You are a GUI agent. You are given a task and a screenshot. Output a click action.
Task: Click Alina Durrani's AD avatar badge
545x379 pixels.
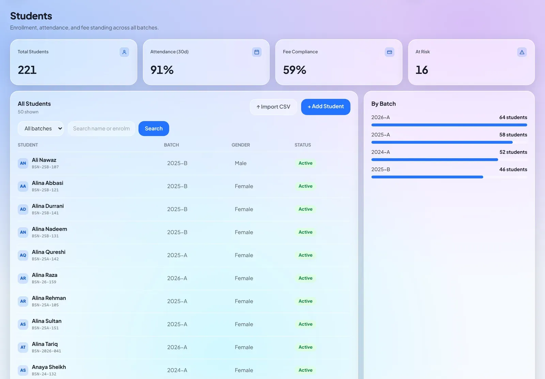(x=23, y=209)
